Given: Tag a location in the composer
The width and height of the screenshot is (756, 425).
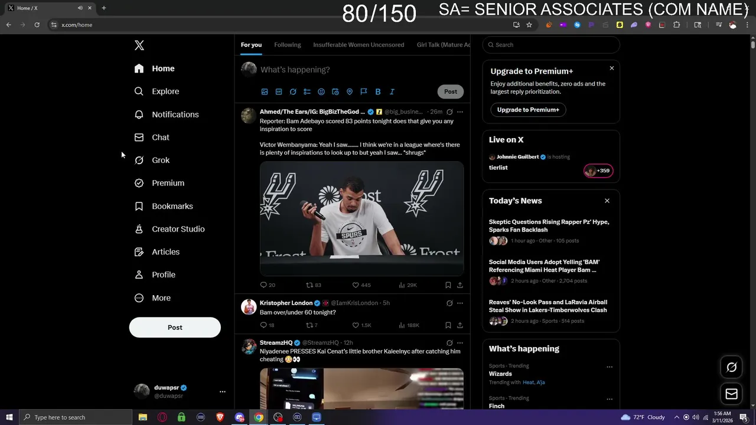Looking at the screenshot, I should point(350,91).
